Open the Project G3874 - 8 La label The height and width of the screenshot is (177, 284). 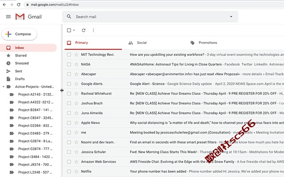(x=35, y=141)
